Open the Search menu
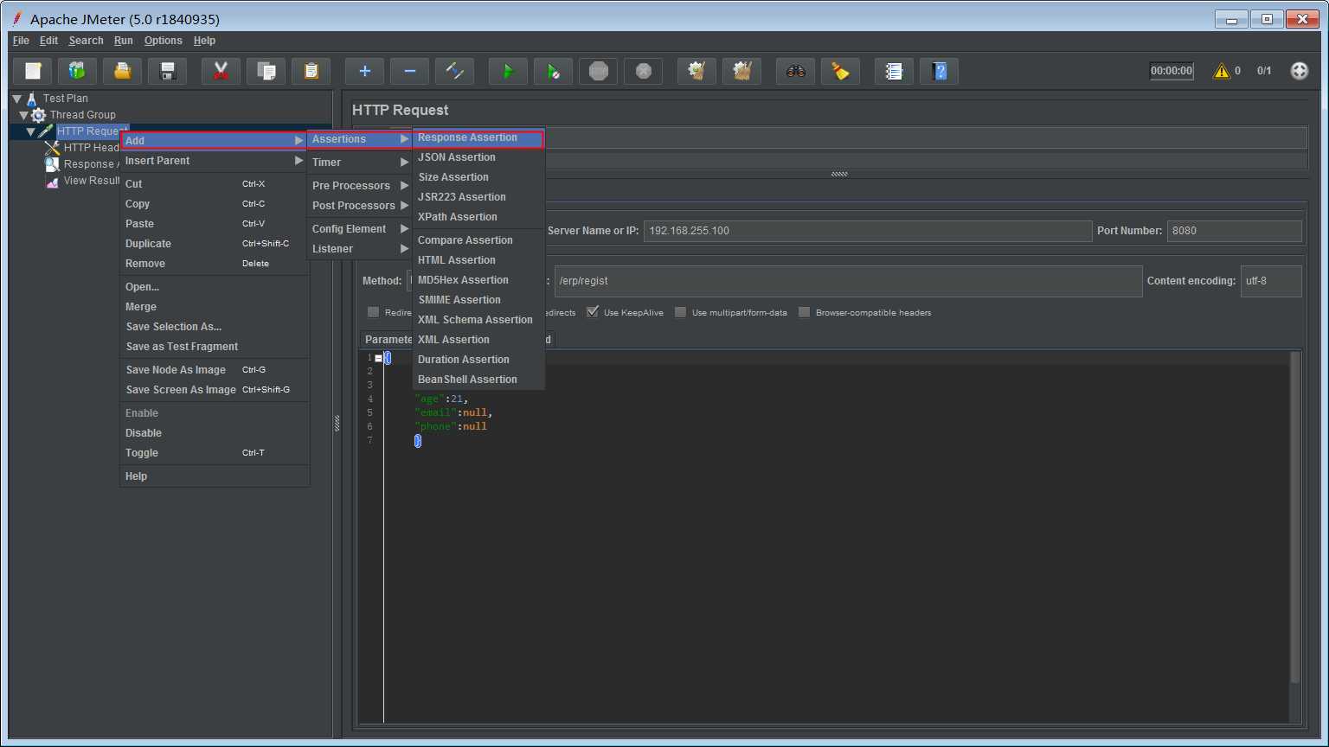The image size is (1329, 747). point(86,41)
